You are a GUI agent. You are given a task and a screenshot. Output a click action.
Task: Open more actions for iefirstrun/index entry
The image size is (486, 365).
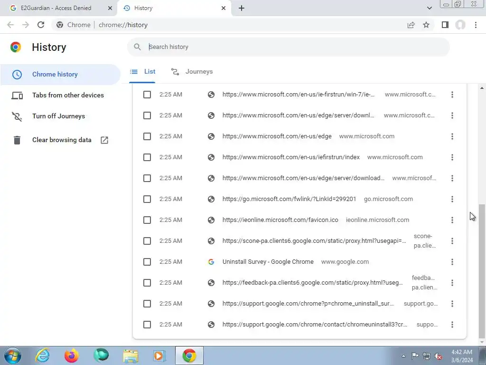(452, 157)
